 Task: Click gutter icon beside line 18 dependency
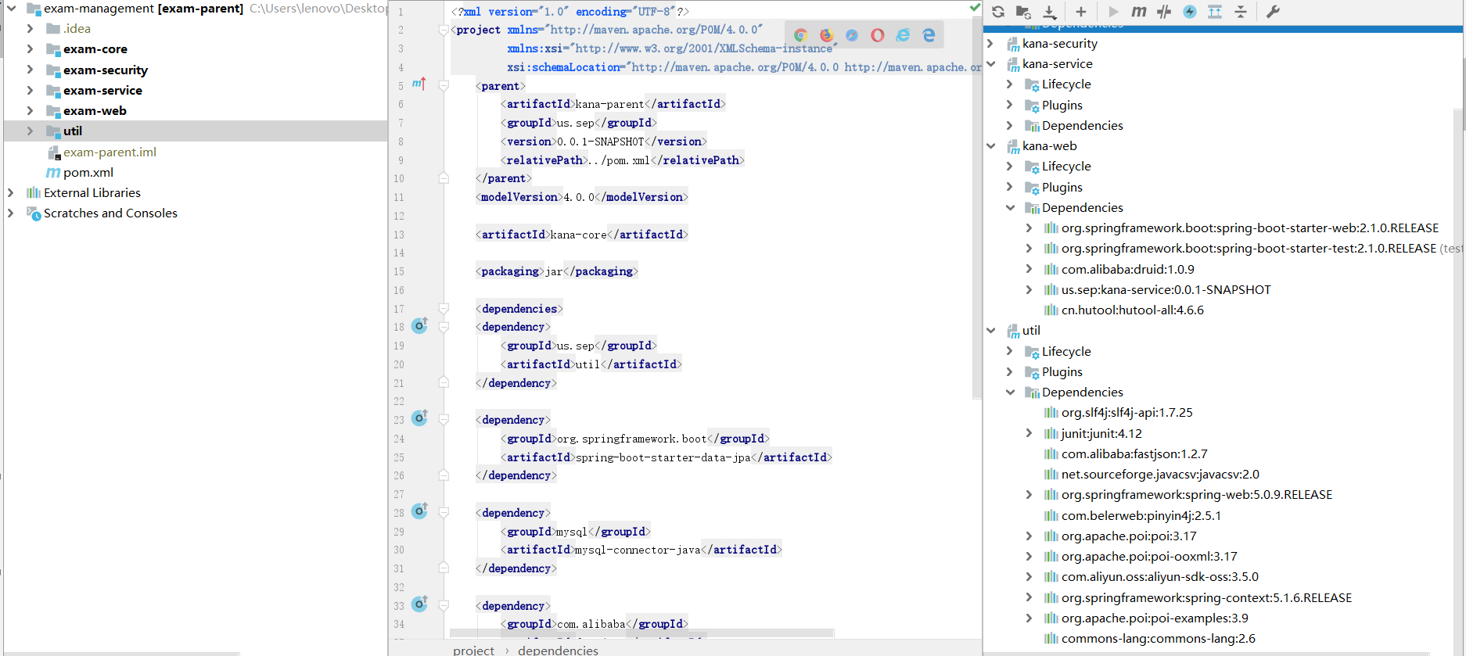click(x=419, y=326)
